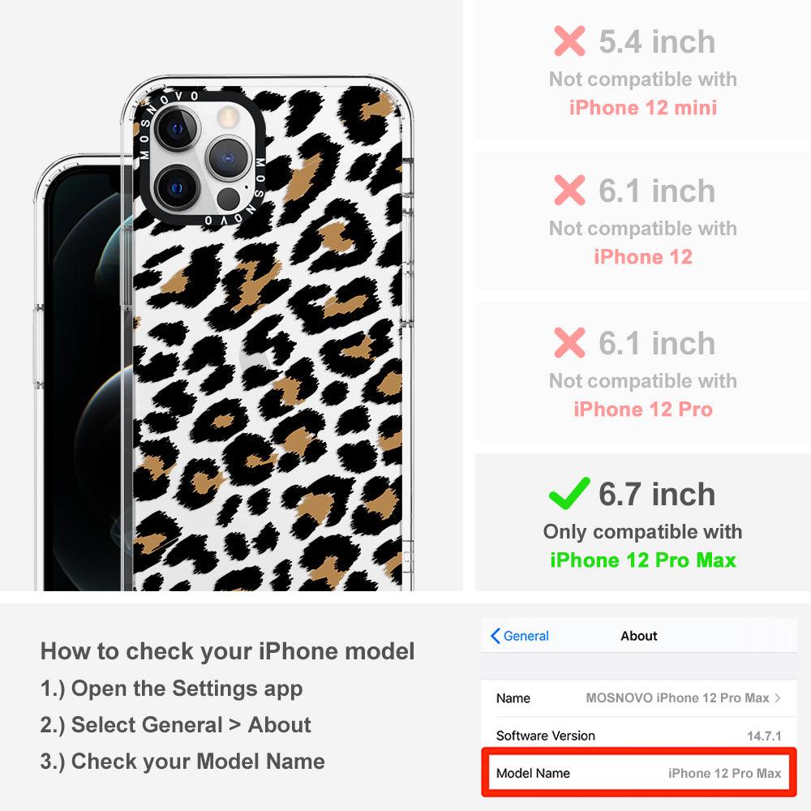811x811 pixels.
Task: Click the green iPhone 12 Pro Max label
Action: tap(643, 560)
